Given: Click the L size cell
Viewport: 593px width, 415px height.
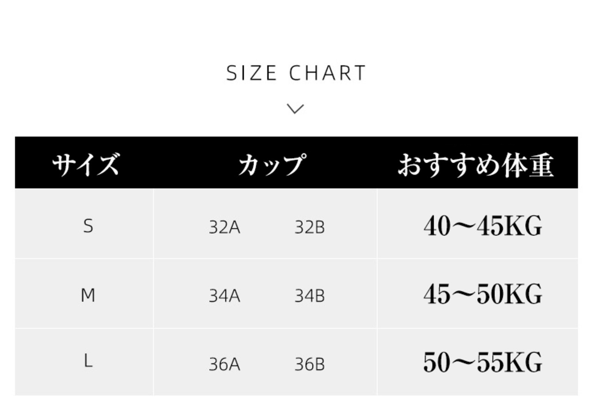Looking at the screenshot, I should (88, 362).
